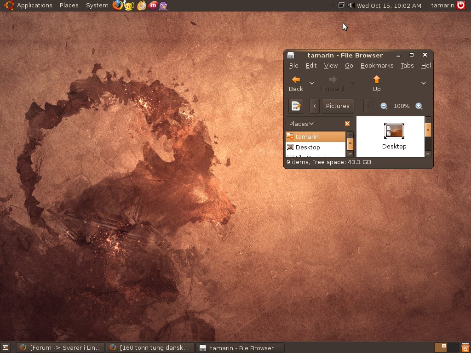The height and width of the screenshot is (353, 471).
Task: Click the file view vertical scrollbar thumb
Action: coord(428,130)
